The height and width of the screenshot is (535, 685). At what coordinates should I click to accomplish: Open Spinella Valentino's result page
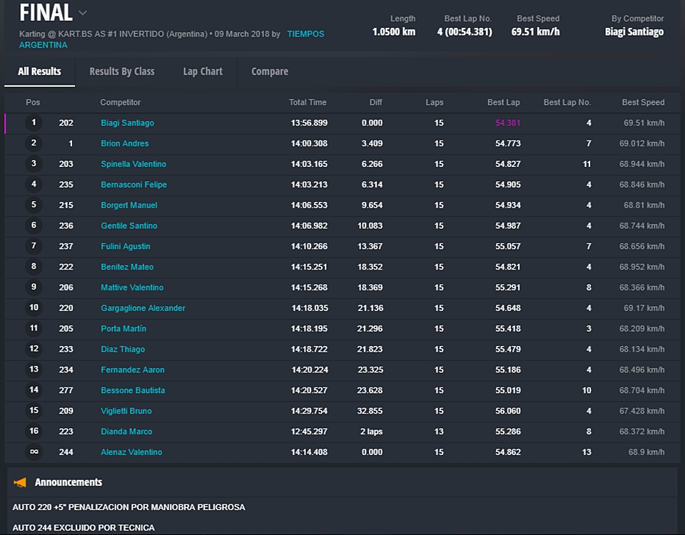point(133,164)
